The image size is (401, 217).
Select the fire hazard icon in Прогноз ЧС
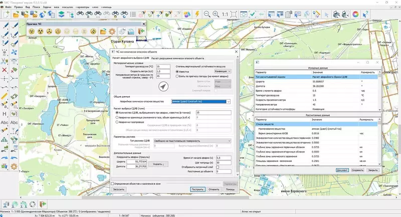coord(93,31)
